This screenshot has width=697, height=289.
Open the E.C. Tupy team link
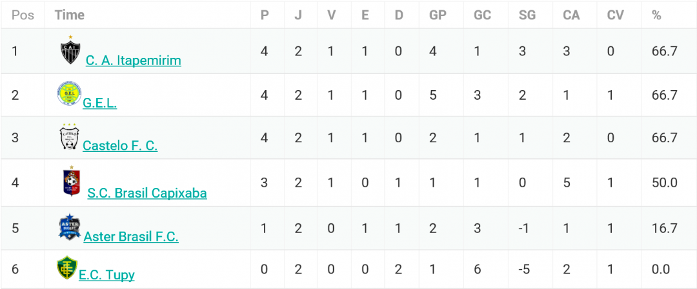click(x=106, y=275)
